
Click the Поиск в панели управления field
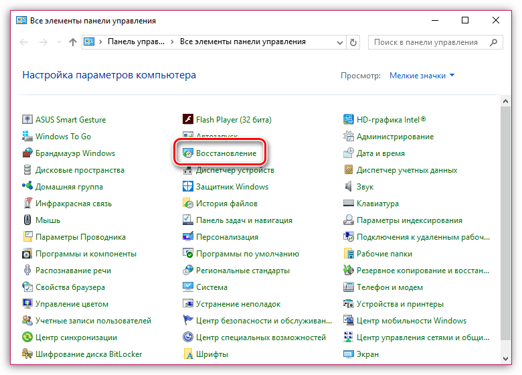tap(426, 42)
